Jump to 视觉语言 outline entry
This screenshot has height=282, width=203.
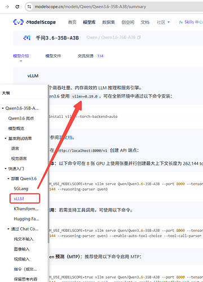tap(19, 158)
